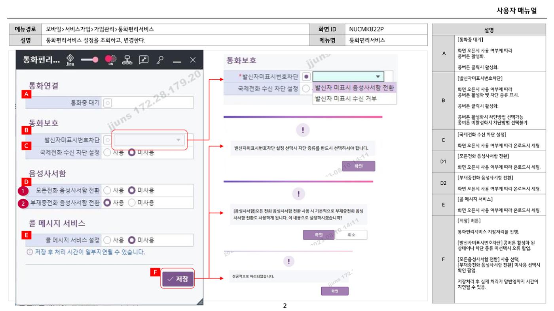This screenshot has width=554, height=311.
Task: Click the 콜 메시지 서비스 설정 label
Action: pyautogui.click(x=72, y=240)
